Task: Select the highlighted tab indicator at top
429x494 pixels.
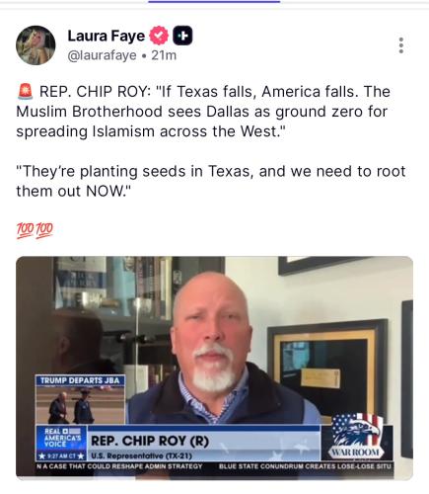Action: click(214, 2)
